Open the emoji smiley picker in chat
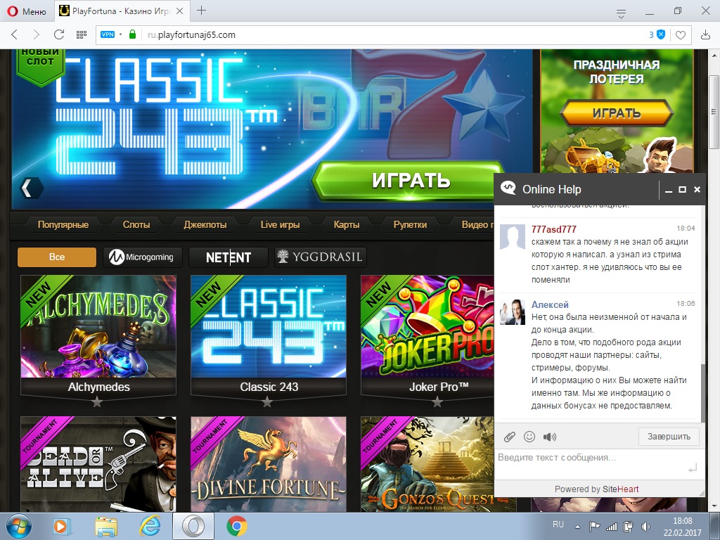Screen dimensions: 720x540 pyautogui.click(x=529, y=437)
